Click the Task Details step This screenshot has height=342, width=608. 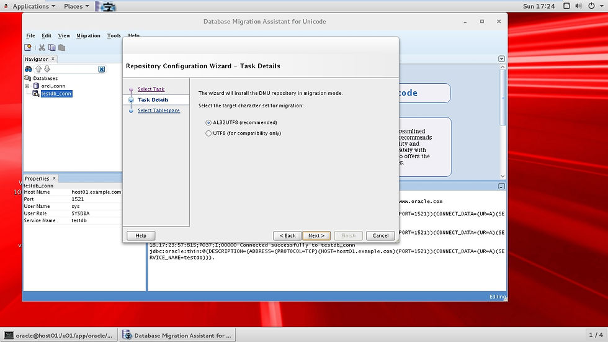(153, 100)
